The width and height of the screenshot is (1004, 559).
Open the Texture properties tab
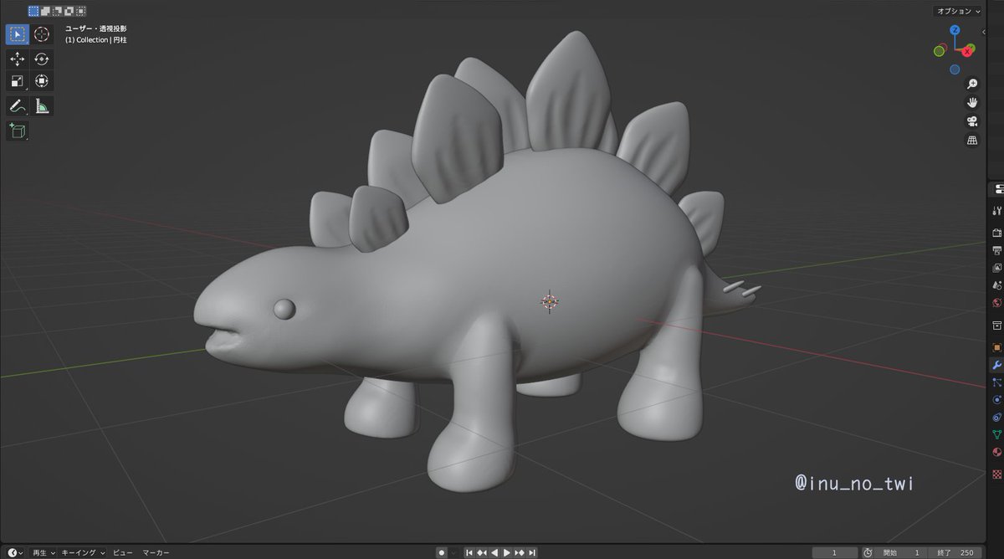[996, 474]
